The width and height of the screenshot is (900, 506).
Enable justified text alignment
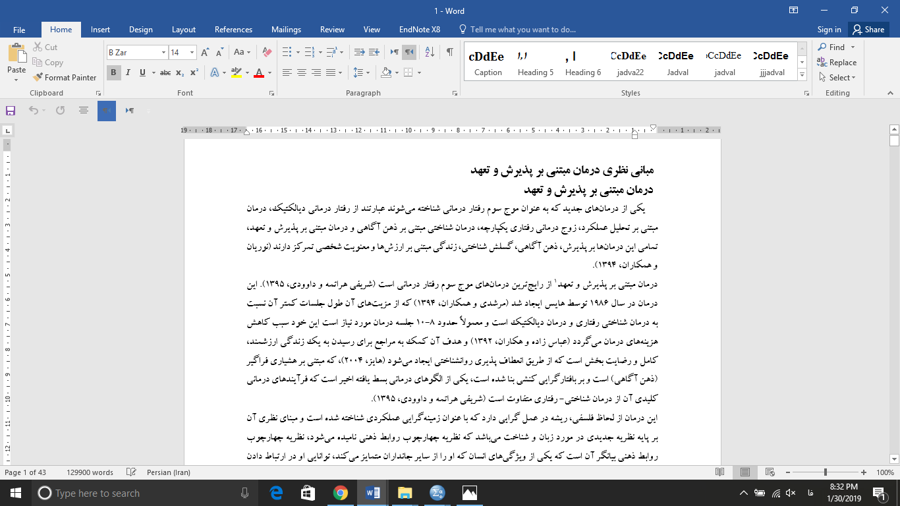click(x=330, y=72)
